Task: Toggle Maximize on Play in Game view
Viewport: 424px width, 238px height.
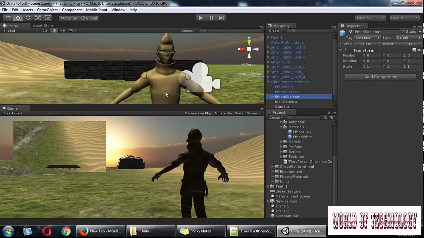Action: 198,113
